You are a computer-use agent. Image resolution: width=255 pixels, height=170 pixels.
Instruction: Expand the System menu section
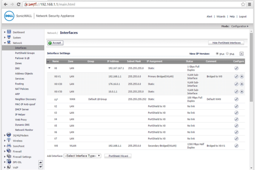[5, 37]
